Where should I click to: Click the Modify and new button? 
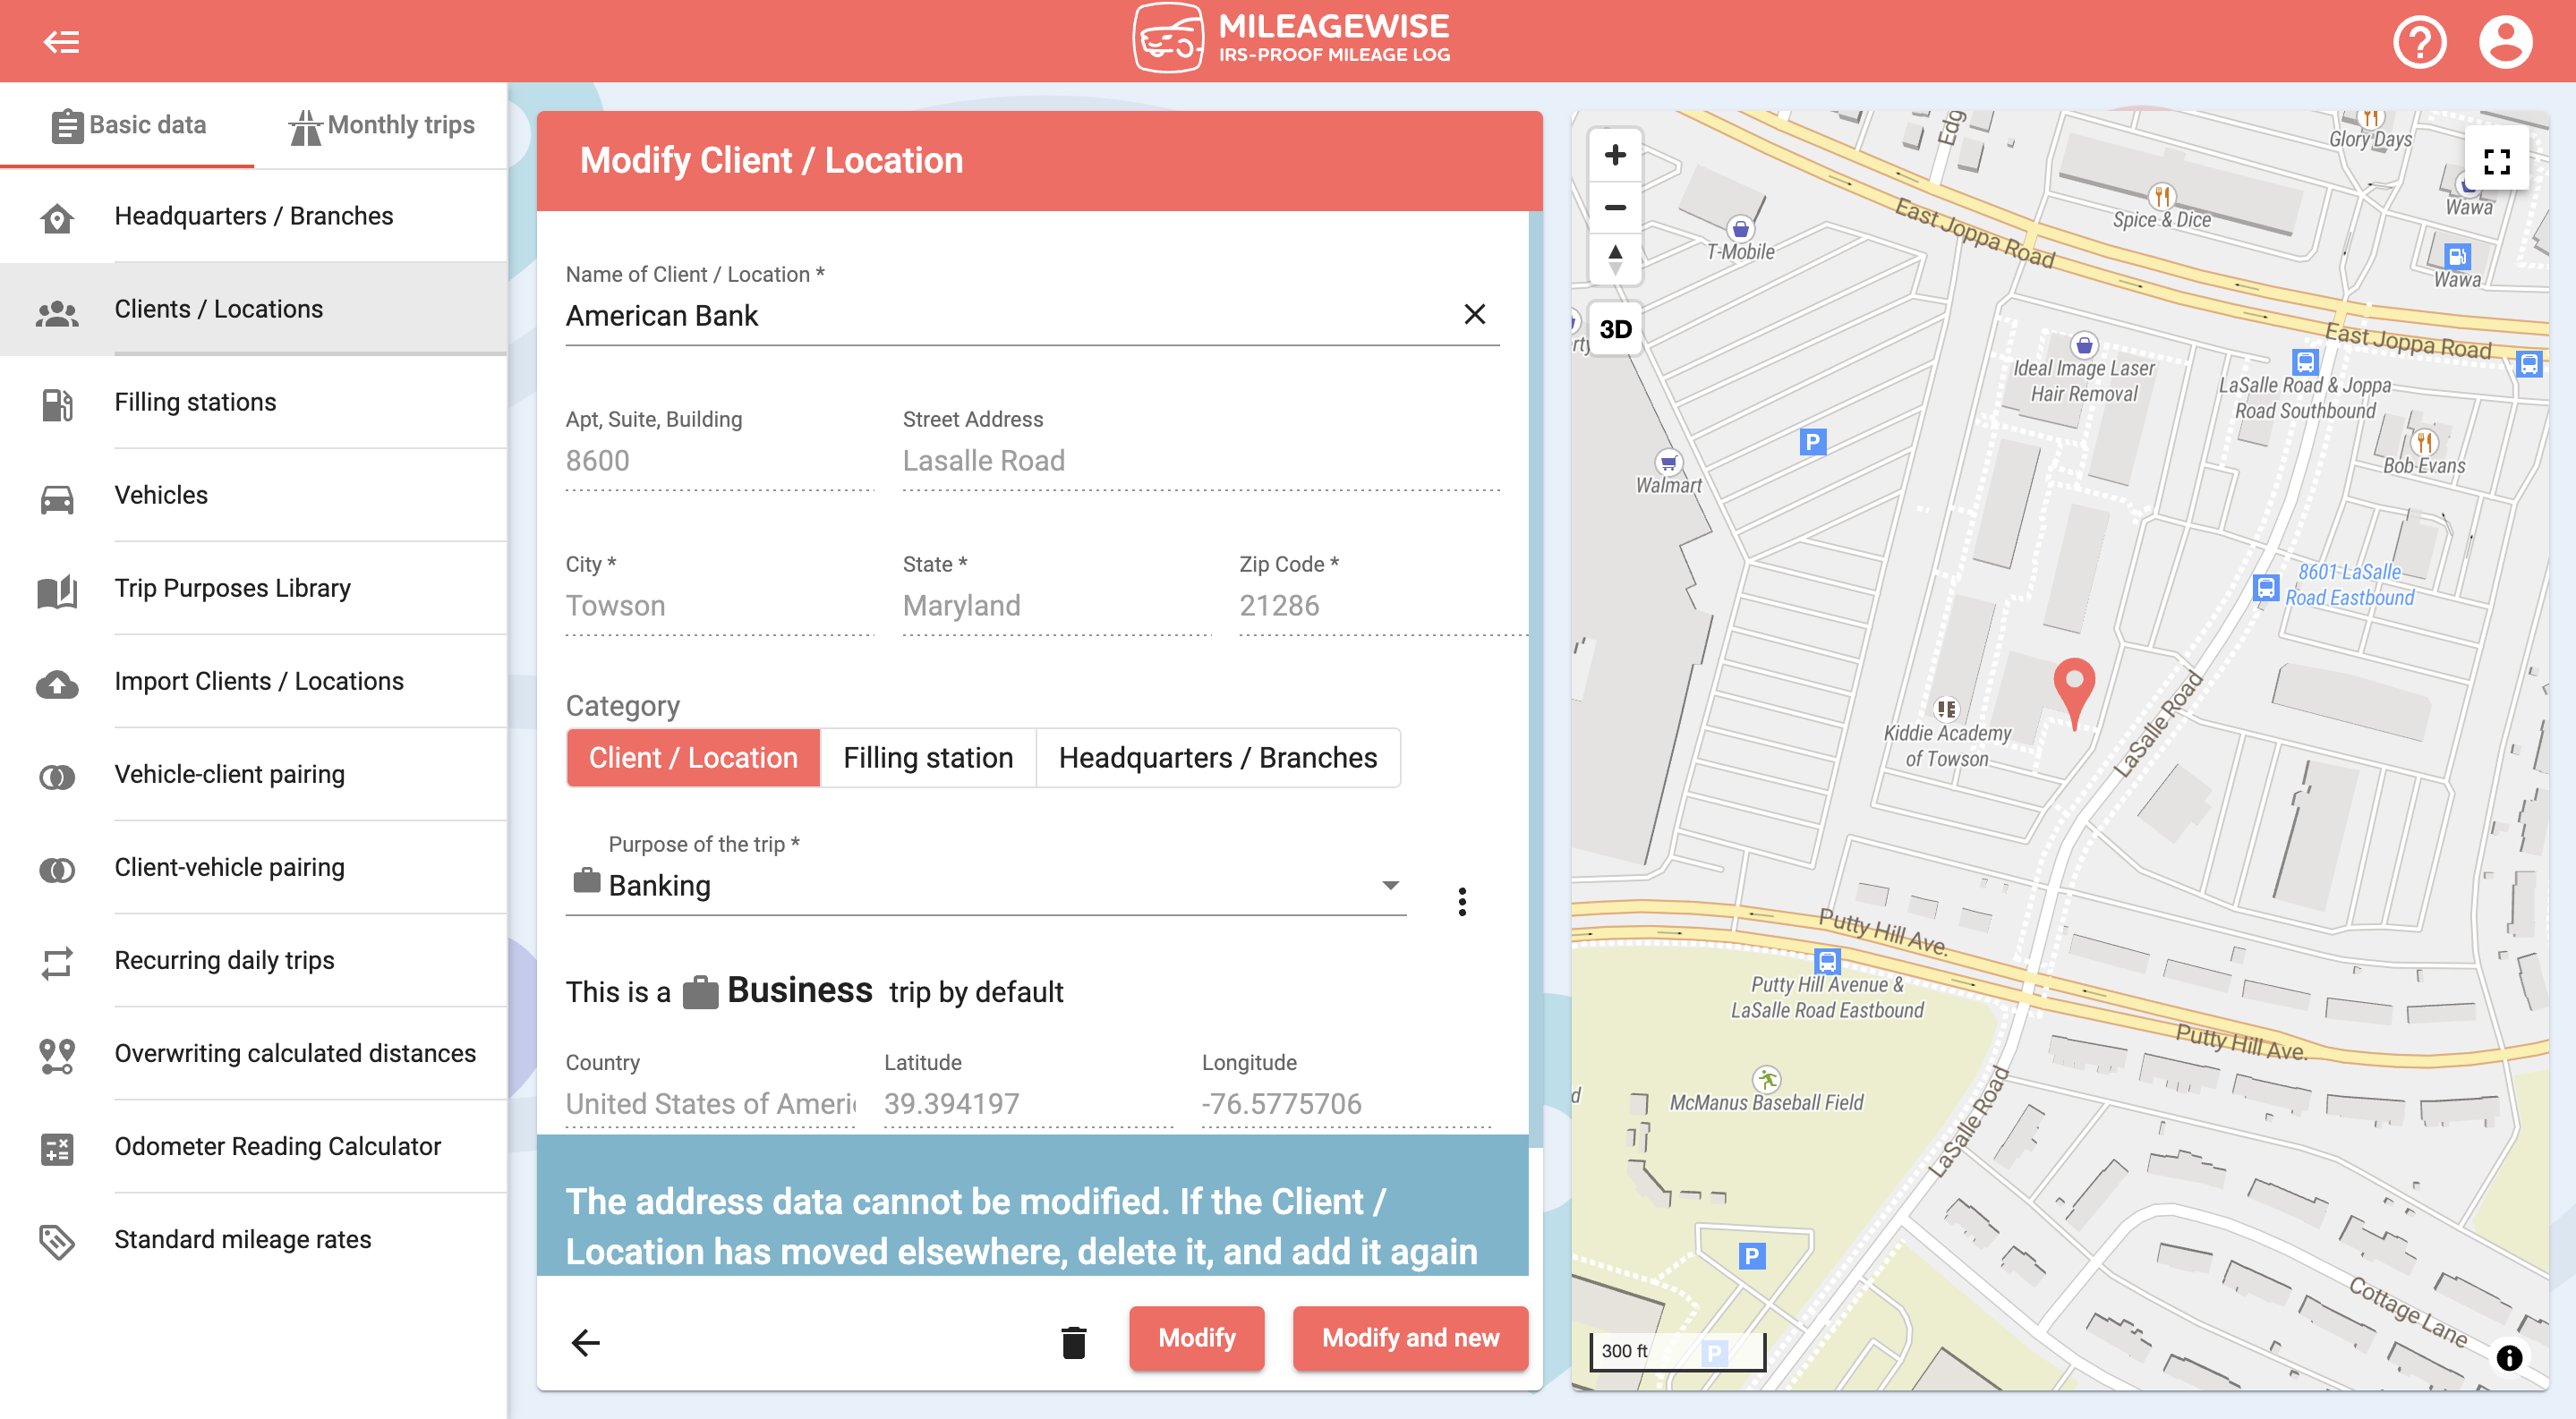point(1410,1338)
